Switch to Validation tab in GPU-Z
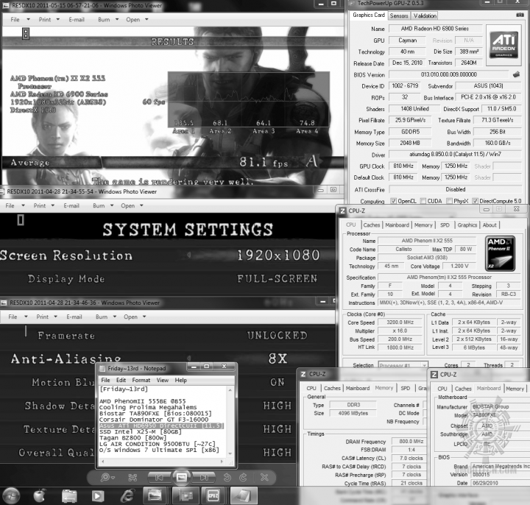This screenshot has height=505, width=530. (x=425, y=15)
